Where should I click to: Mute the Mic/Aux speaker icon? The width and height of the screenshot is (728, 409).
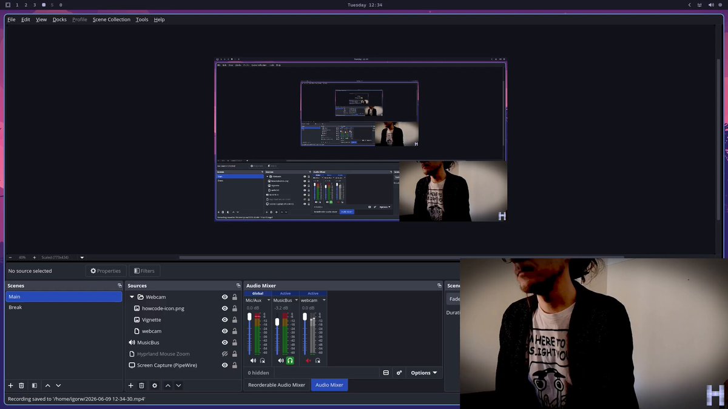(253, 361)
